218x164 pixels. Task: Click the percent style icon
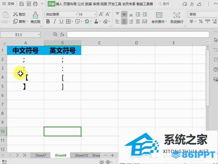(x=201, y=22)
